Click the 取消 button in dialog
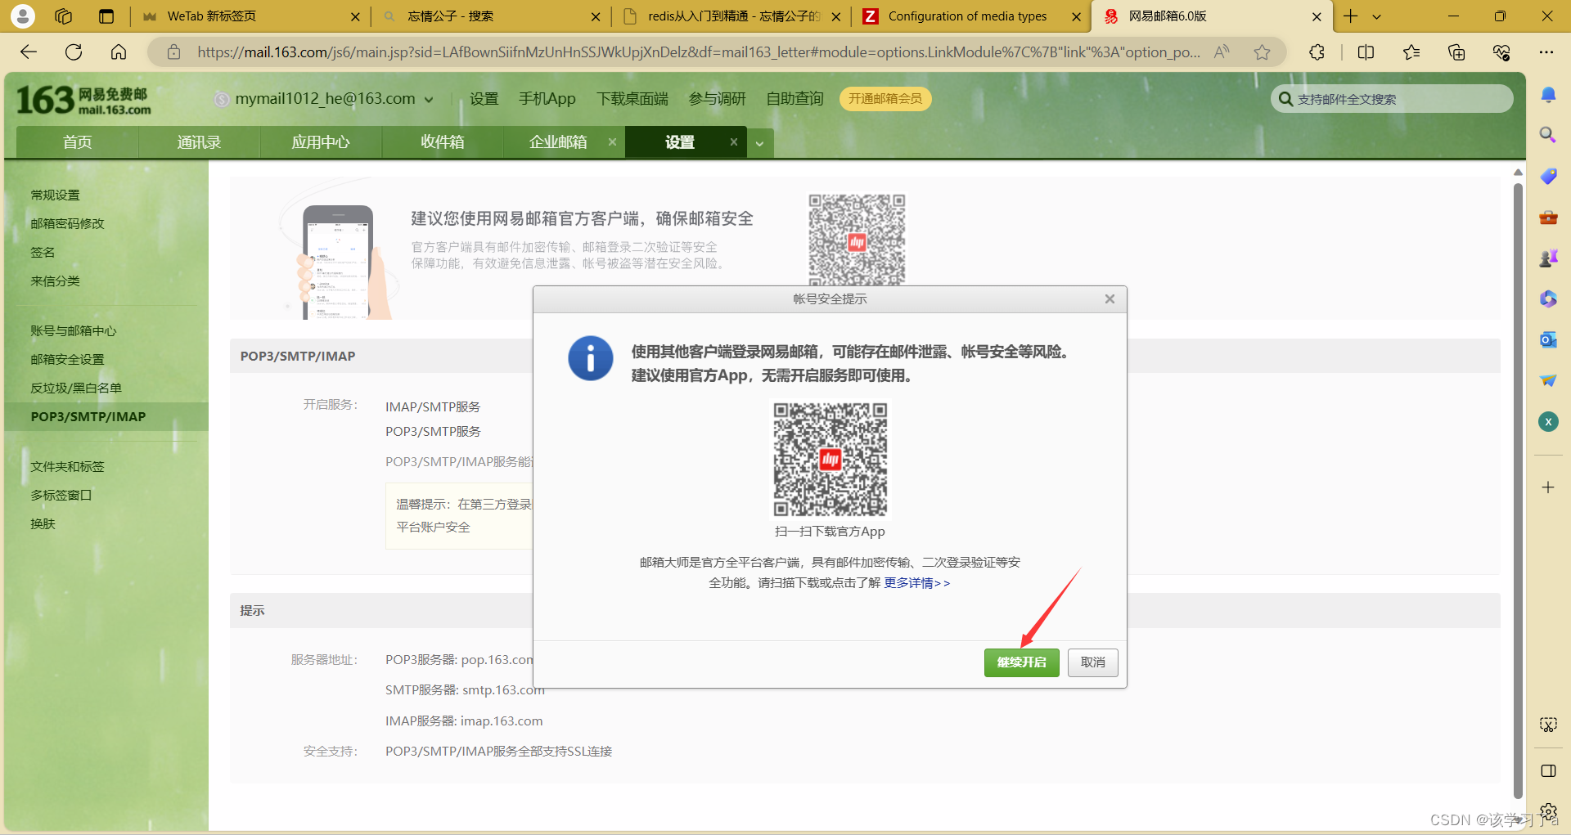The width and height of the screenshot is (1571, 835). 1092,662
